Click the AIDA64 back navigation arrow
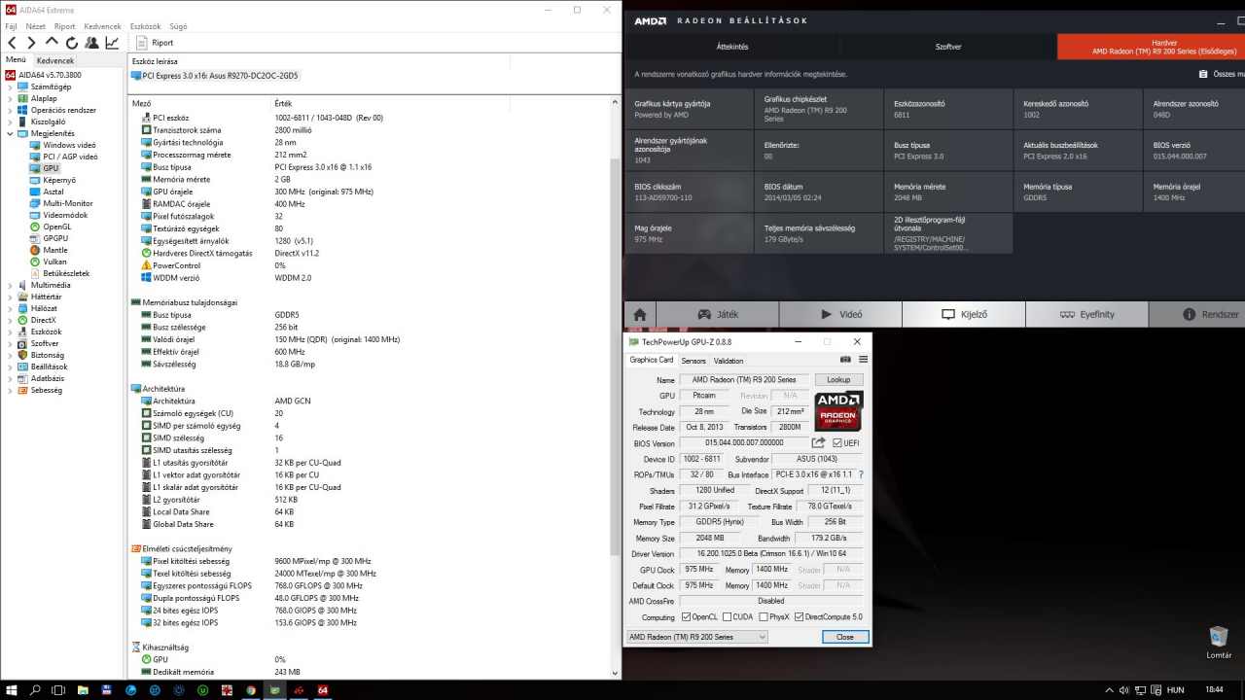The height and width of the screenshot is (700, 1245). (13, 43)
